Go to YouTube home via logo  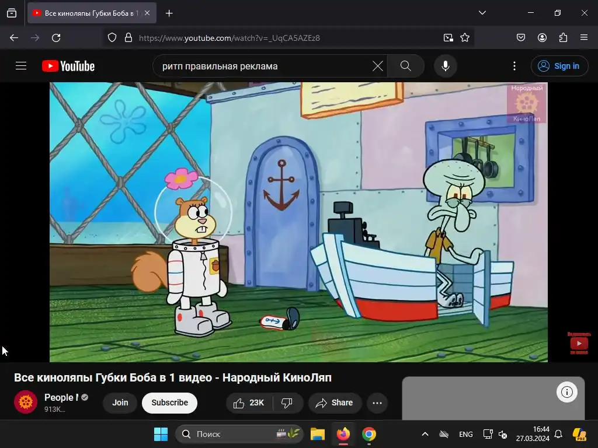pos(68,66)
